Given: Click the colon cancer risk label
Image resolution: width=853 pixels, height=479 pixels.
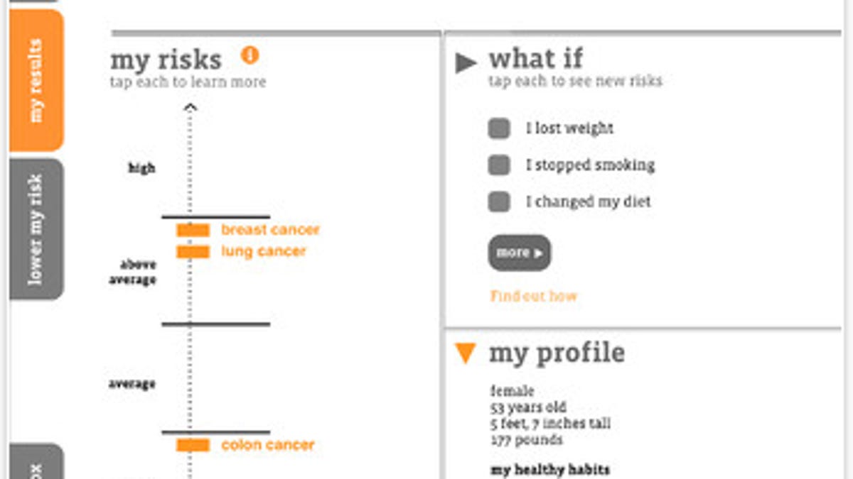Looking at the screenshot, I should (x=267, y=445).
